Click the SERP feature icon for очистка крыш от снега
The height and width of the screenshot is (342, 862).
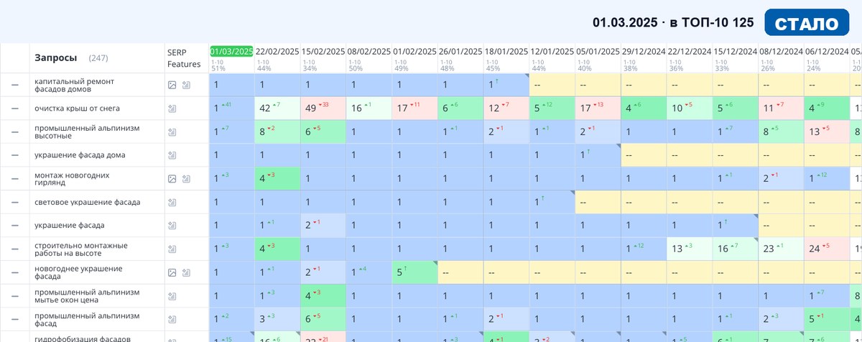pos(172,108)
